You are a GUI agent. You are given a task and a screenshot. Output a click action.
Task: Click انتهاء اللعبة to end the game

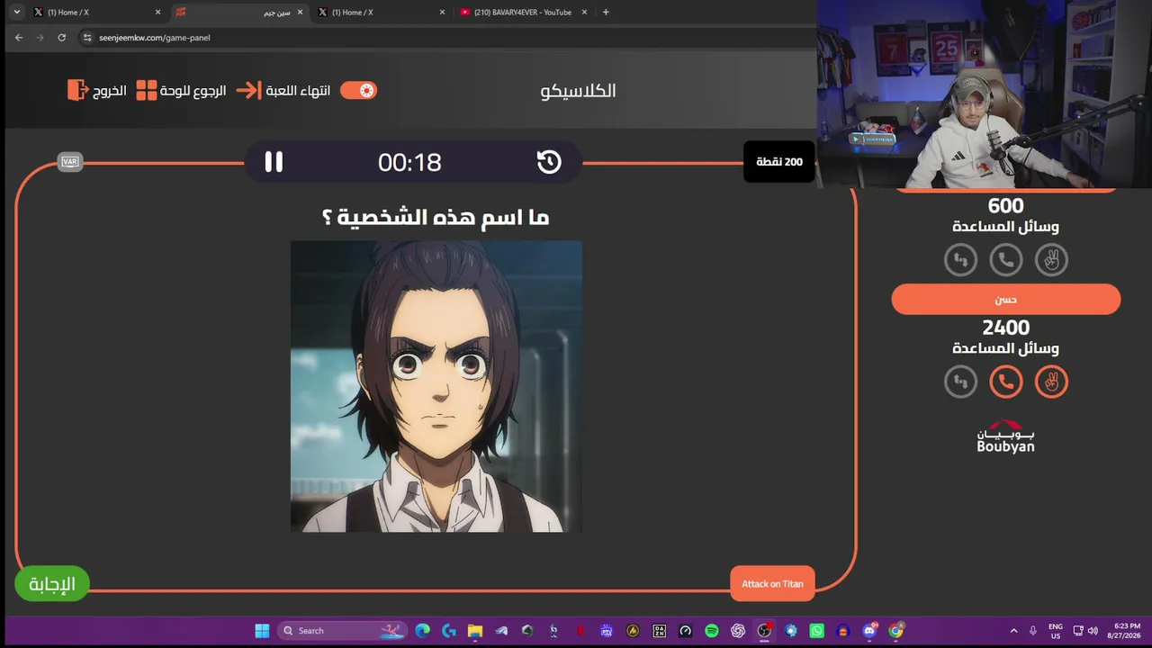point(298,91)
